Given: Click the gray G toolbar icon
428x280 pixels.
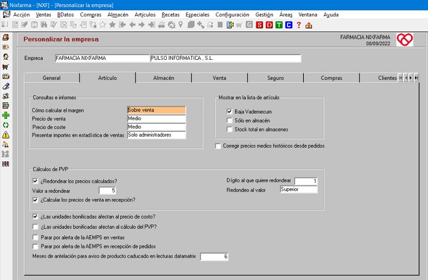Looking at the screenshot, I should pyautogui.click(x=249, y=25).
